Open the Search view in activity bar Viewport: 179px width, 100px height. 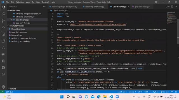click(x=3, y=14)
